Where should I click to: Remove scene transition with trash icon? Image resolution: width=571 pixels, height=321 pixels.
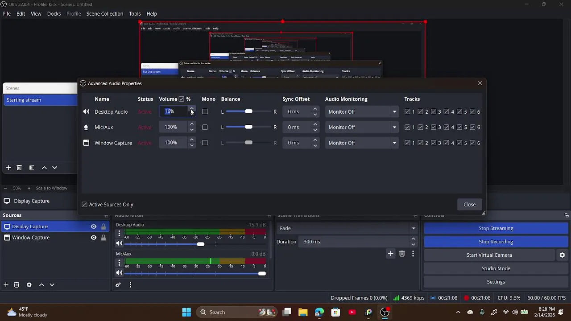(x=402, y=254)
